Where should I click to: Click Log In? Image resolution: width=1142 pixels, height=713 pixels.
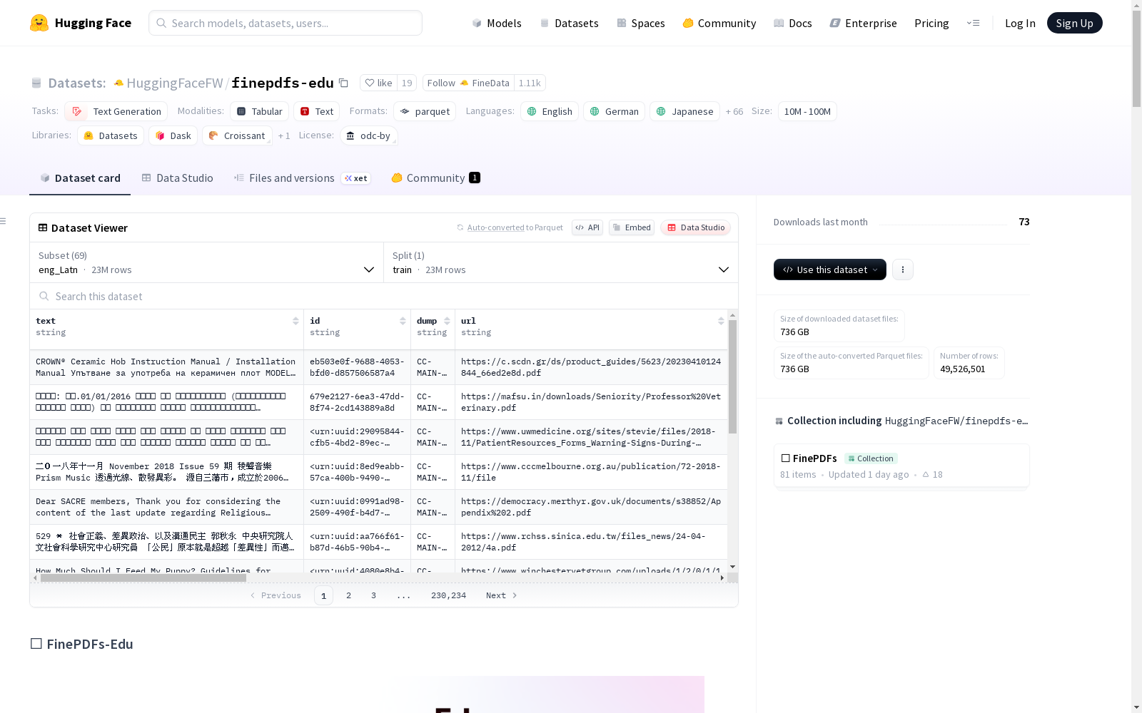click(x=1020, y=23)
